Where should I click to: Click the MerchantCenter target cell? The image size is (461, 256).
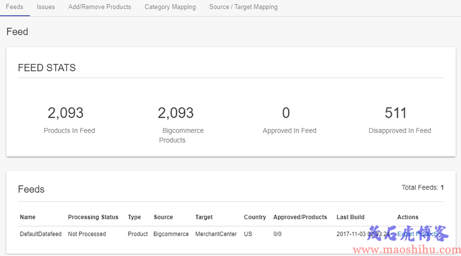[216, 234]
